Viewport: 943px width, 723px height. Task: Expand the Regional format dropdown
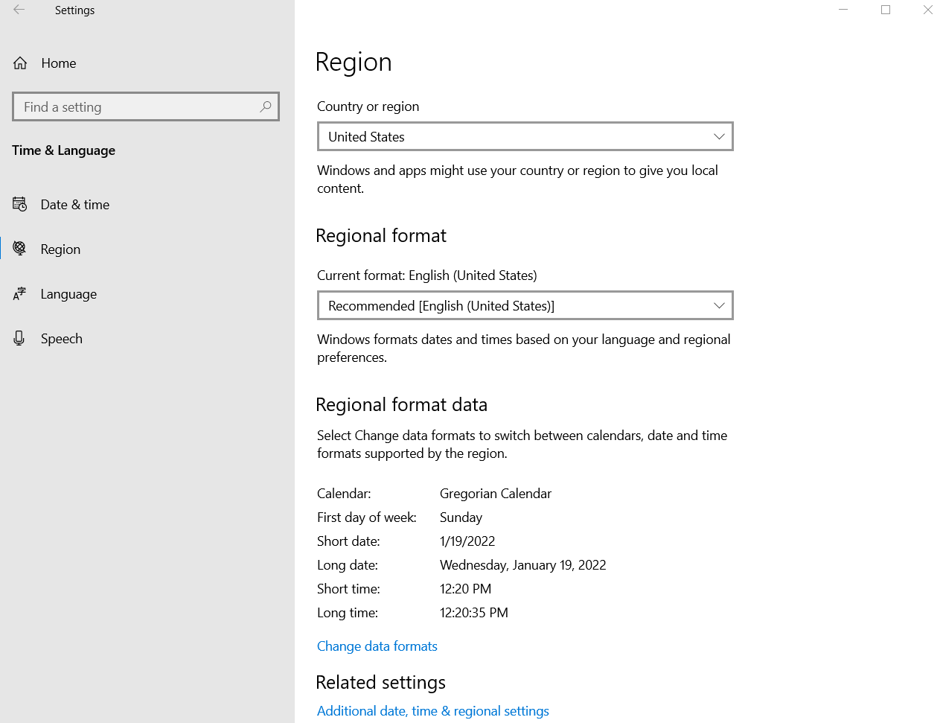tap(525, 305)
